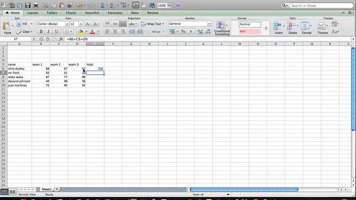Click the Font color red A icon
The height and width of the screenshot is (200, 356).
92,32
